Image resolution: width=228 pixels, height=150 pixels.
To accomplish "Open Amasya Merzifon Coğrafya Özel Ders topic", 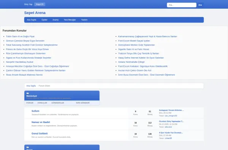I will coord(38,66).
